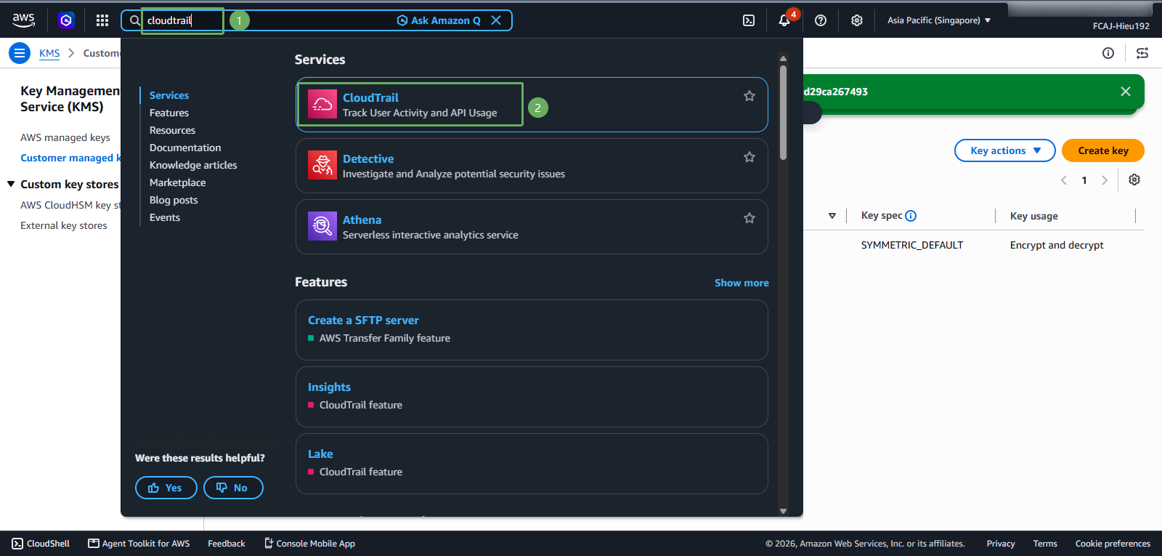Screen dimensions: 1162x556
Task: Collapse the Custom key stores section
Action: tap(11, 184)
